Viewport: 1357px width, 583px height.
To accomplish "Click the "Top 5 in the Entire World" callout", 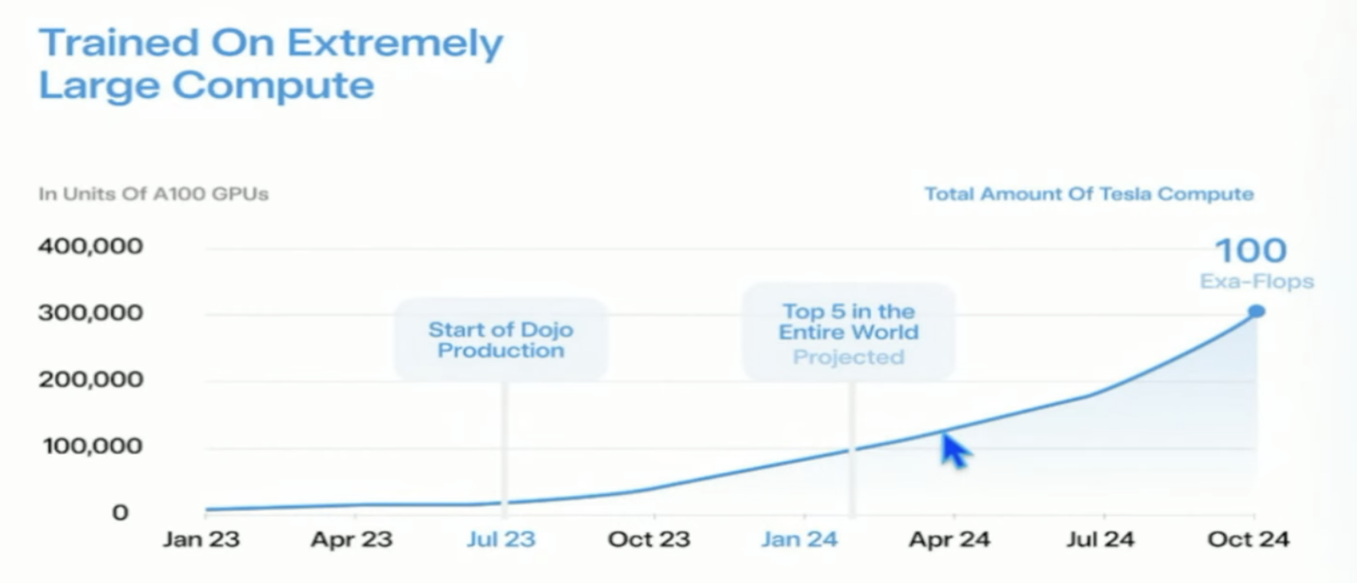I will coord(848,332).
